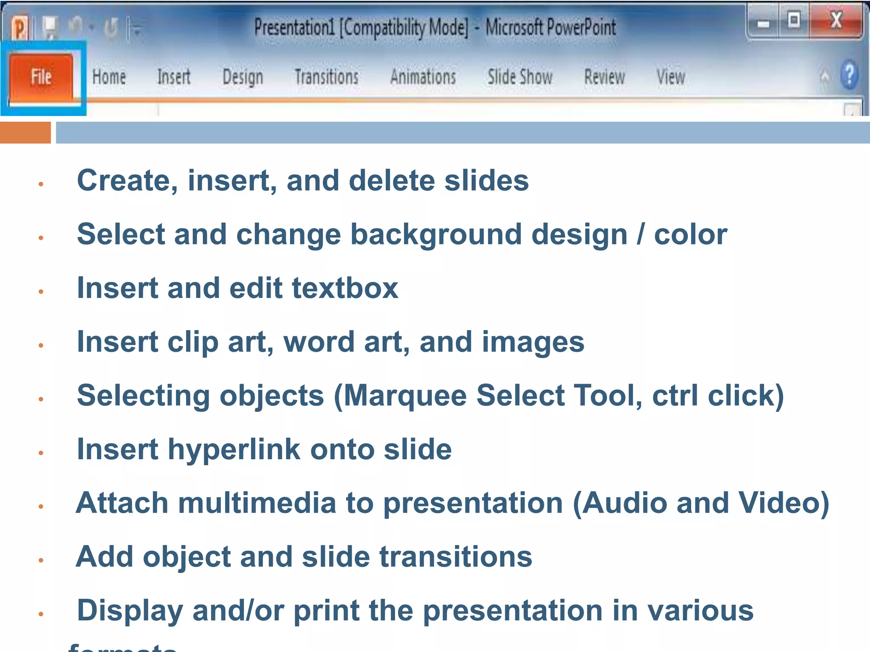
Task: Expand Customize Quick Access Toolbar dropdown
Action: point(137,30)
